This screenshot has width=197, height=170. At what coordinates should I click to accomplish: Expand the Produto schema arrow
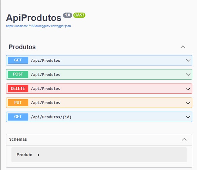click(38, 155)
